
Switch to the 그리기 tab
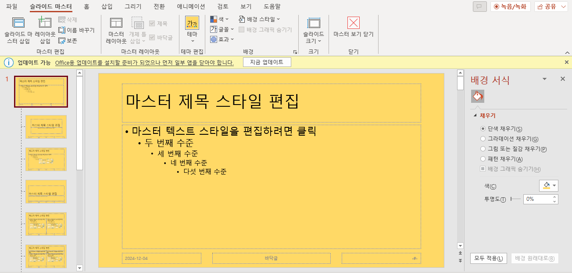click(x=133, y=7)
